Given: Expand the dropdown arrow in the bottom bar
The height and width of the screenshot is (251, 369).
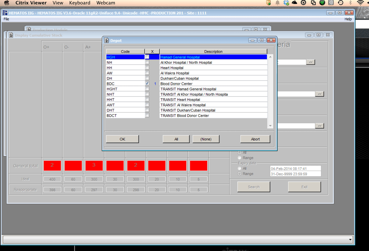Looking at the screenshot, I should pos(350,240).
